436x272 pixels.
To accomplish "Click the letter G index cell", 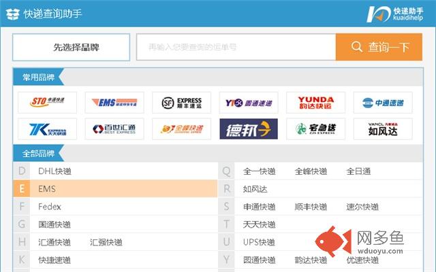I will point(22,224).
